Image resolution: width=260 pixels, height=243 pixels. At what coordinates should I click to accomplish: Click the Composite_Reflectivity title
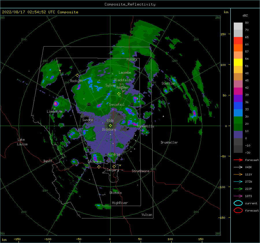point(130,4)
